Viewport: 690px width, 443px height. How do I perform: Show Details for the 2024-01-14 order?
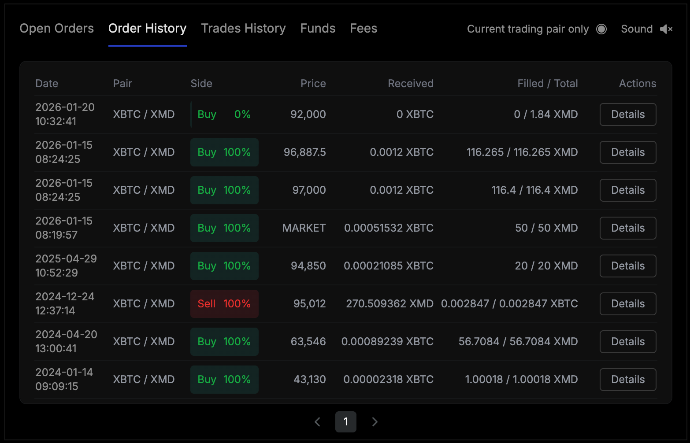[x=627, y=380]
